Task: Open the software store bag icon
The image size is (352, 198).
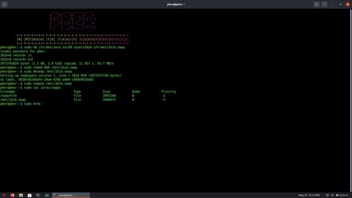Action: tap(29, 195)
